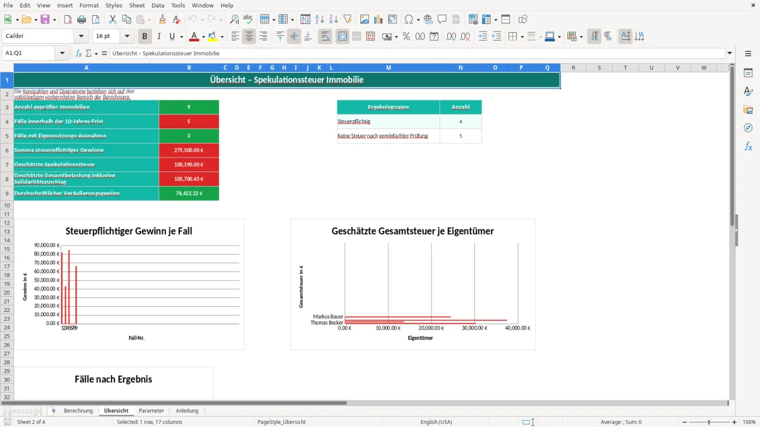Format as Percent icon
Image resolution: width=760 pixels, height=427 pixels.
[x=406, y=37]
